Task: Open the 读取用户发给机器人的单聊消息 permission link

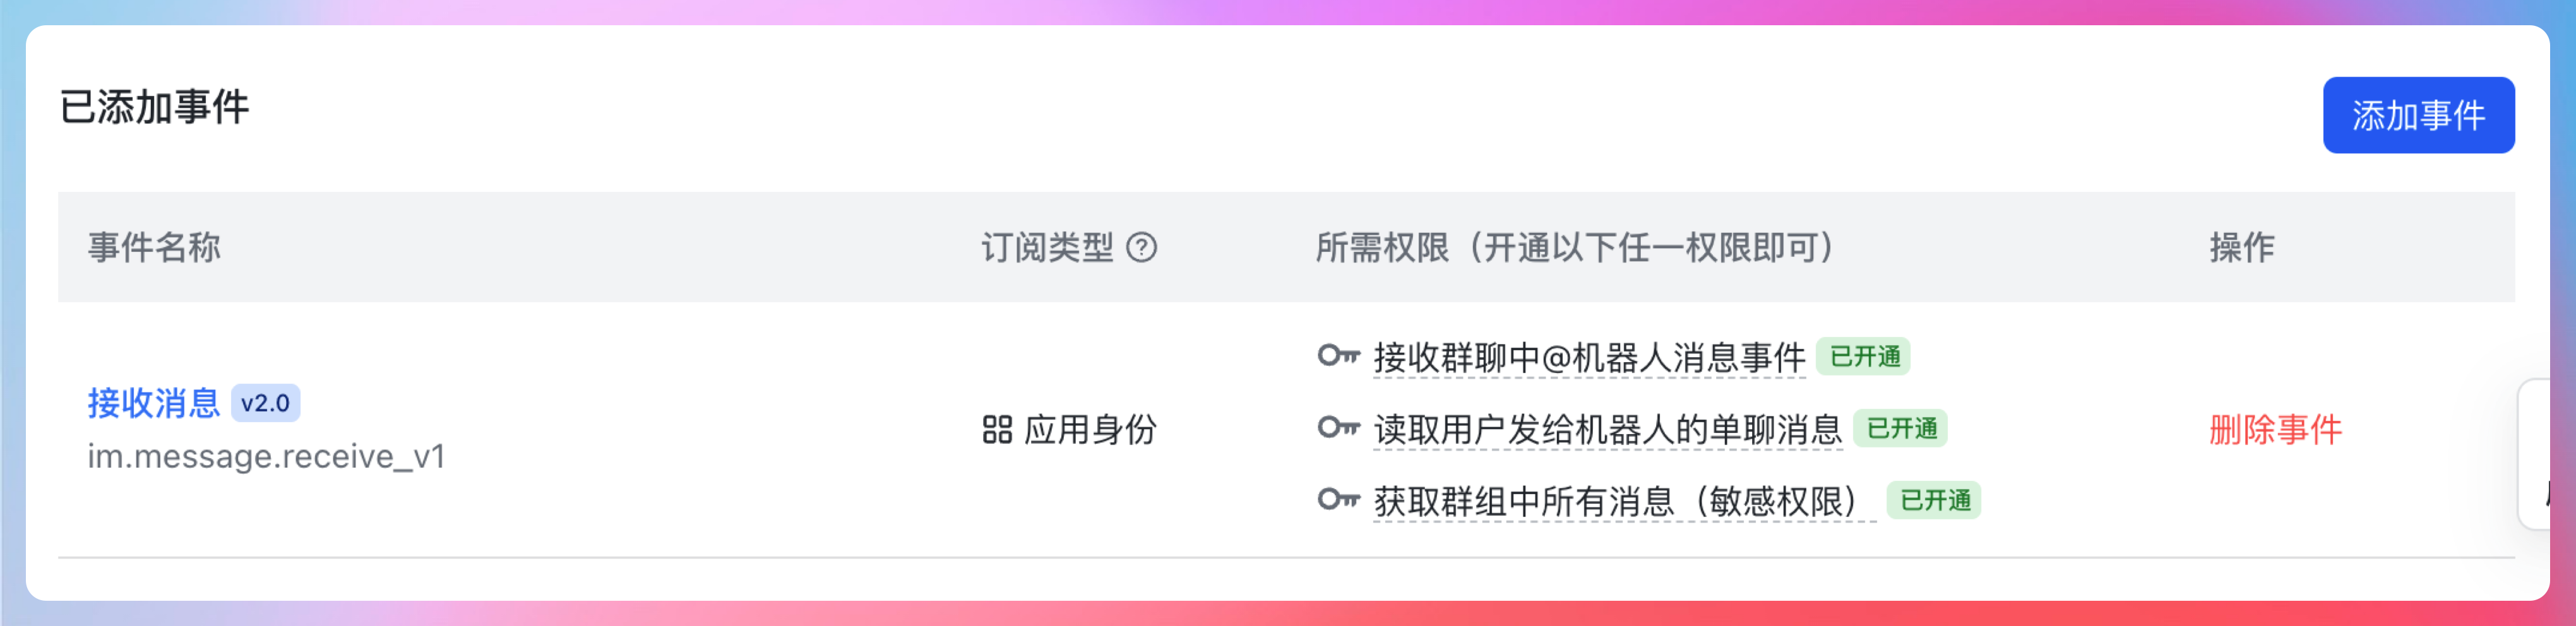Action: [x=1607, y=430]
